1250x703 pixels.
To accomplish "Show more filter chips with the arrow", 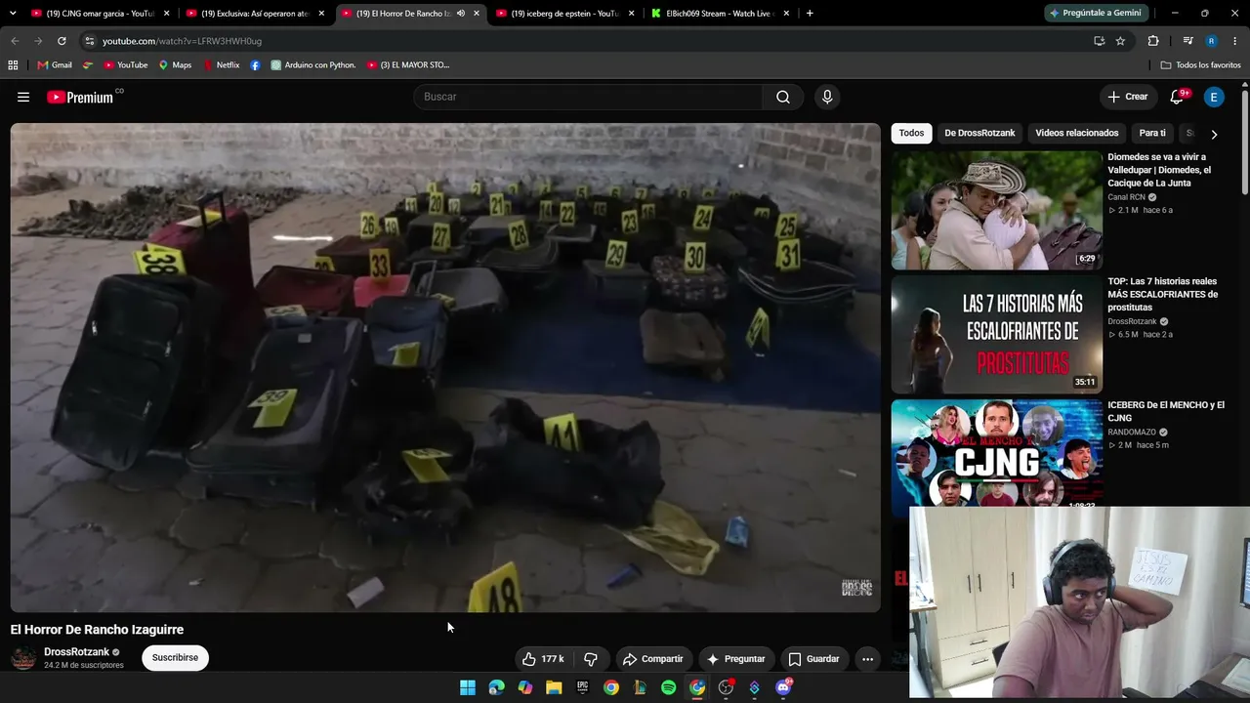I will pyautogui.click(x=1214, y=134).
